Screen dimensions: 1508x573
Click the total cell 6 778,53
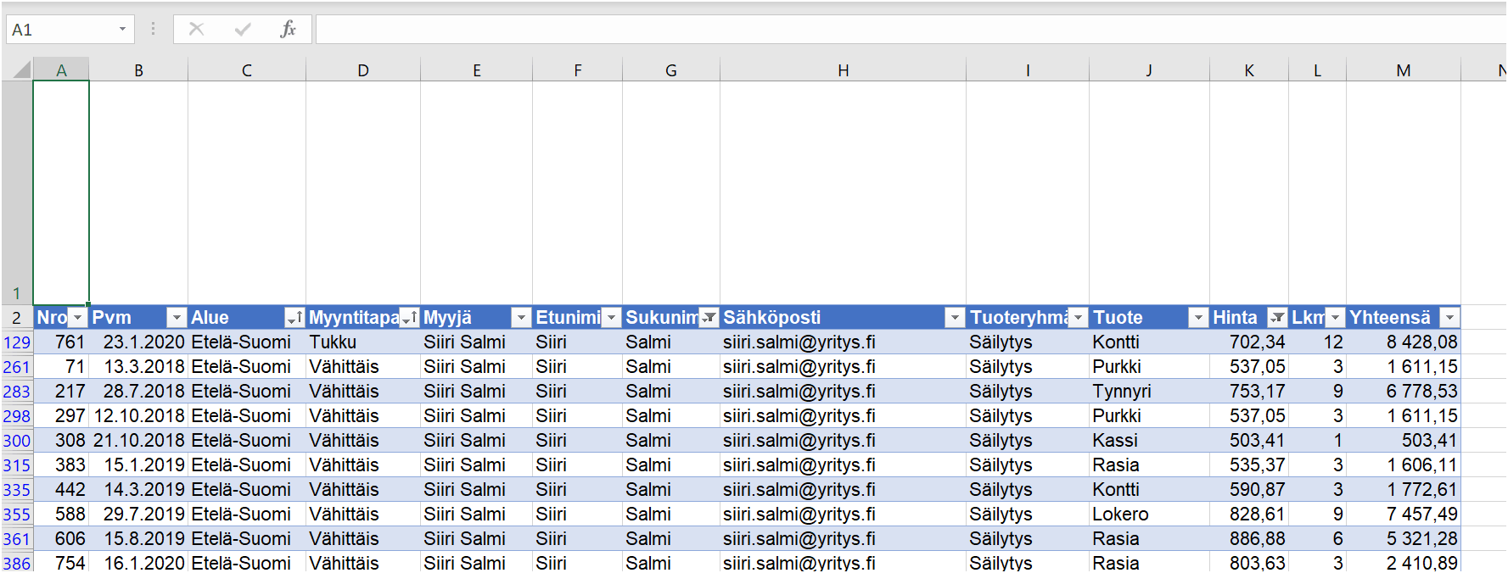pyautogui.click(x=1404, y=392)
